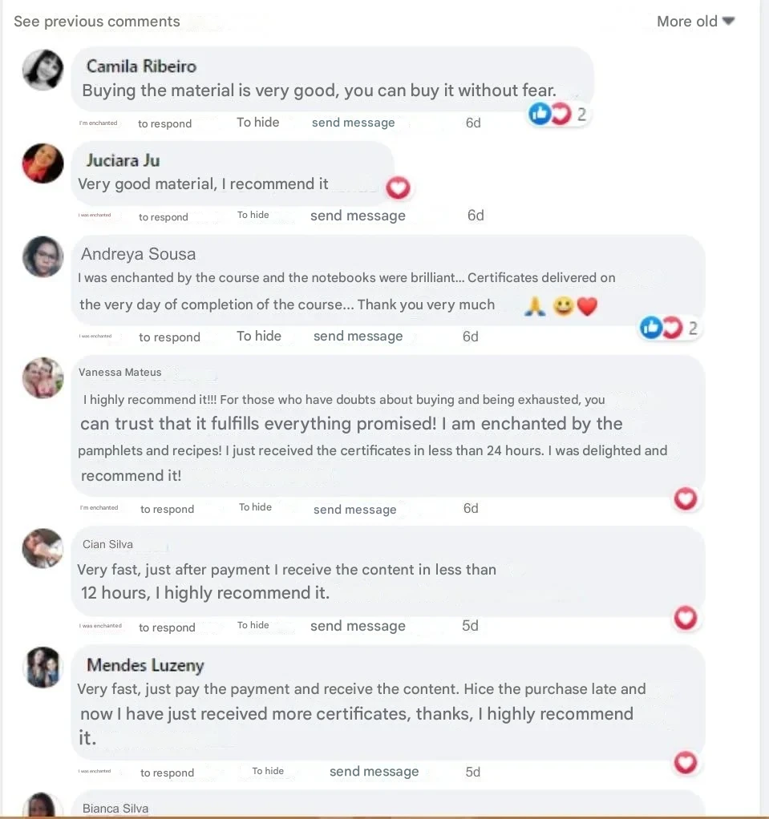Image resolution: width=769 pixels, height=819 pixels.
Task: Click the heart reaction on Mendes Luzeny's comment
Action: tap(686, 762)
